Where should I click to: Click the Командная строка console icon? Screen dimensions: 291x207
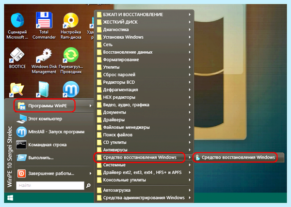[21, 145]
